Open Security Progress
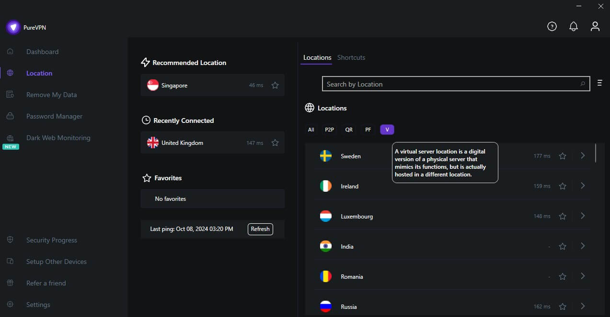This screenshot has width=610, height=317. coord(51,240)
